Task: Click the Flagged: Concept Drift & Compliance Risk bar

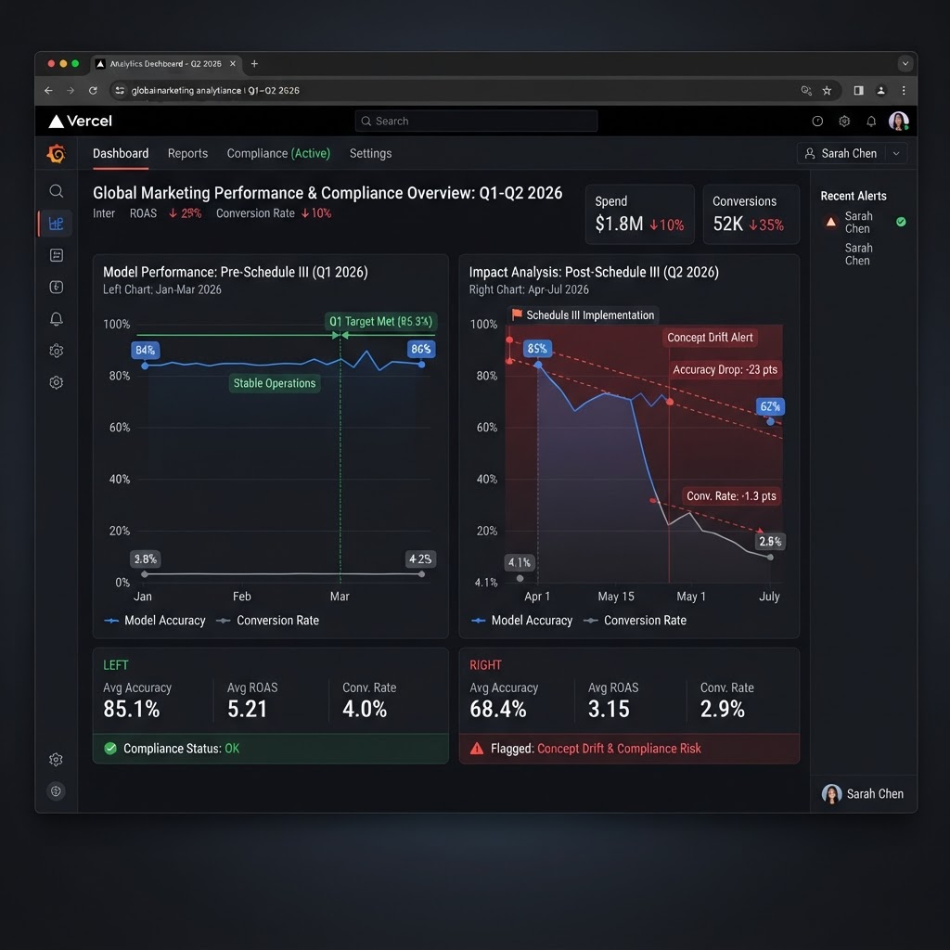Action: click(629, 749)
